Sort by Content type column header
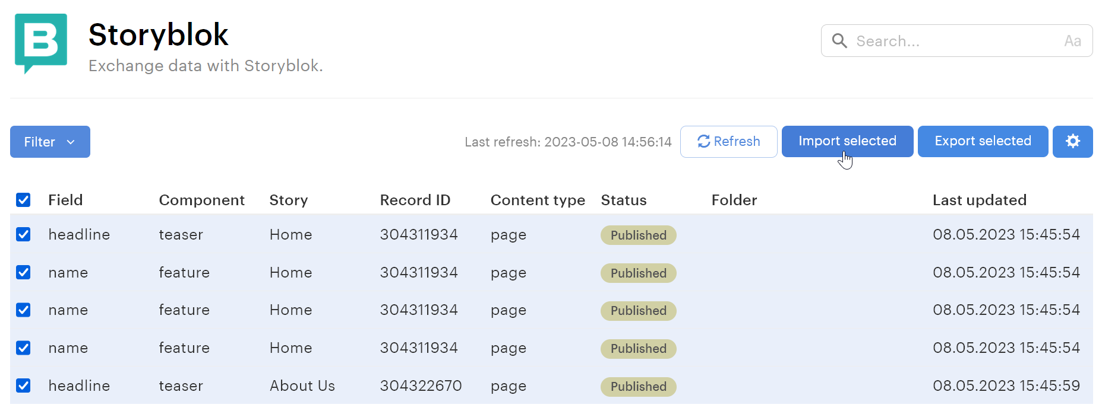This screenshot has width=1102, height=411. (538, 200)
